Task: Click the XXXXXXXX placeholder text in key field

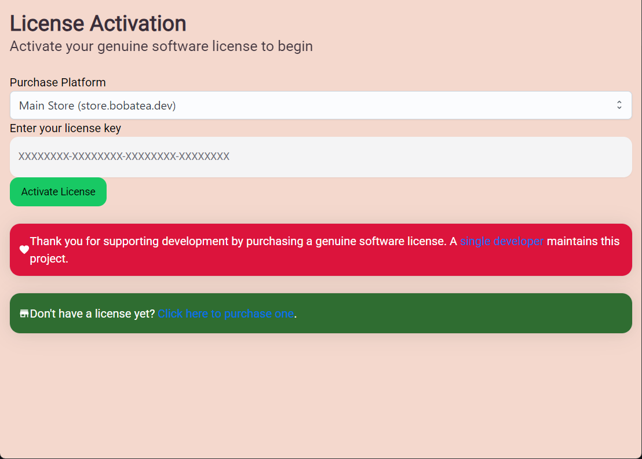Action: pos(124,156)
